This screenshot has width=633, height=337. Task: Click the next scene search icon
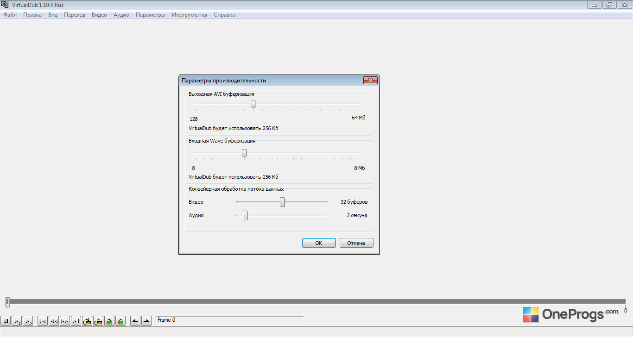pyautogui.click(x=120, y=321)
